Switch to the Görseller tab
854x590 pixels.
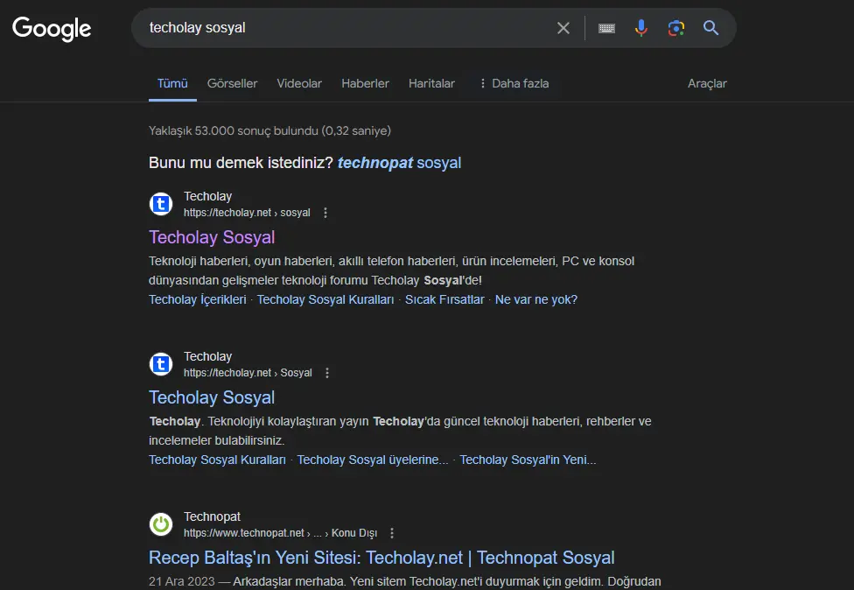[232, 83]
